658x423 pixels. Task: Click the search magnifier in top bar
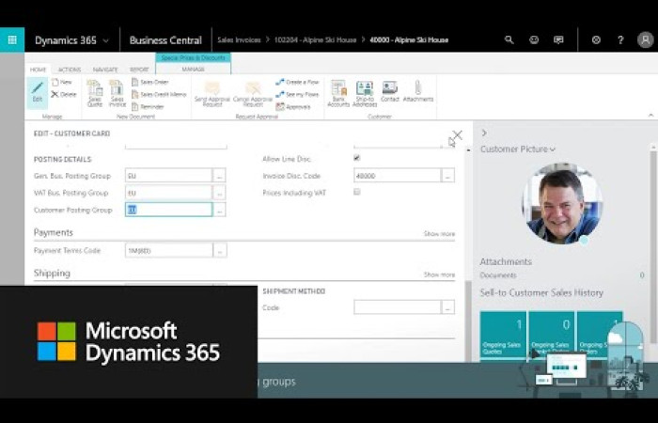coord(509,40)
